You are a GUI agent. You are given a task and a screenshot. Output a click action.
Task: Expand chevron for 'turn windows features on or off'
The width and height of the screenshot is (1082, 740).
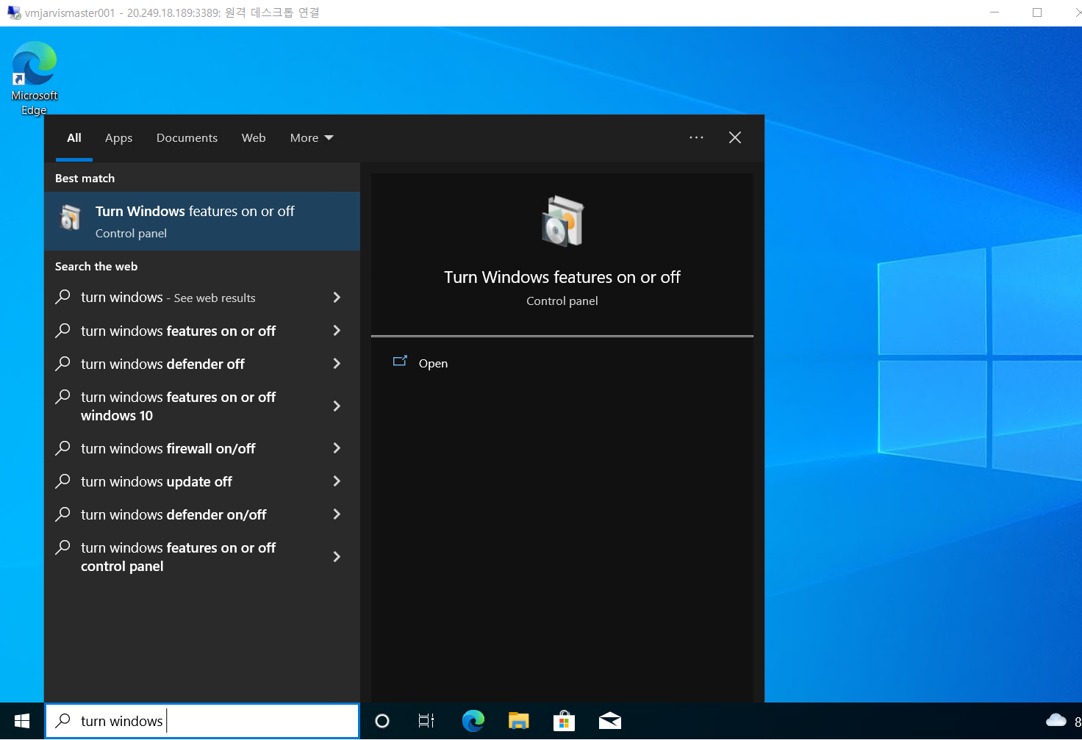coord(337,330)
